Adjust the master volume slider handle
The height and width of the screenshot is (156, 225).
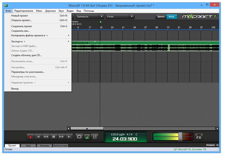[180, 137]
